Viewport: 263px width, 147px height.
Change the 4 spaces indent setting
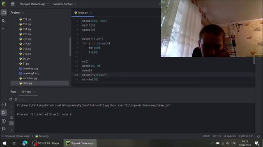(230, 136)
